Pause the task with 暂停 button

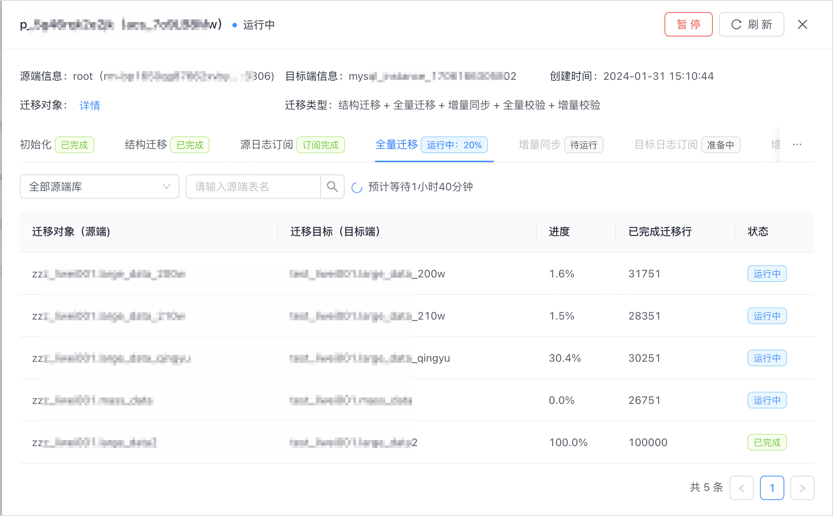coord(688,25)
